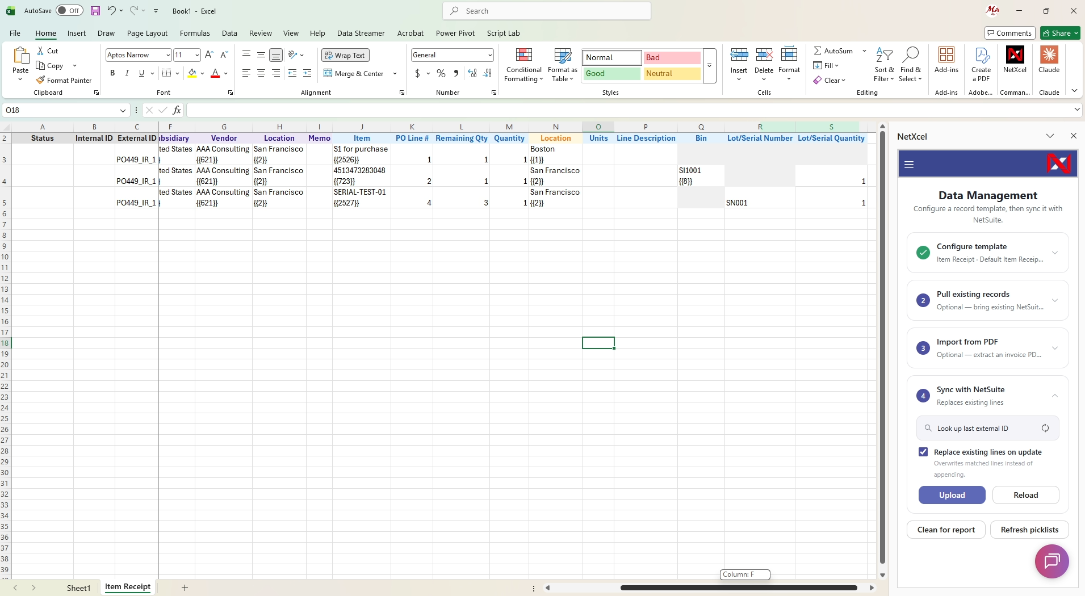Click Clean for report button
This screenshot has width=1085, height=596.
click(946, 530)
